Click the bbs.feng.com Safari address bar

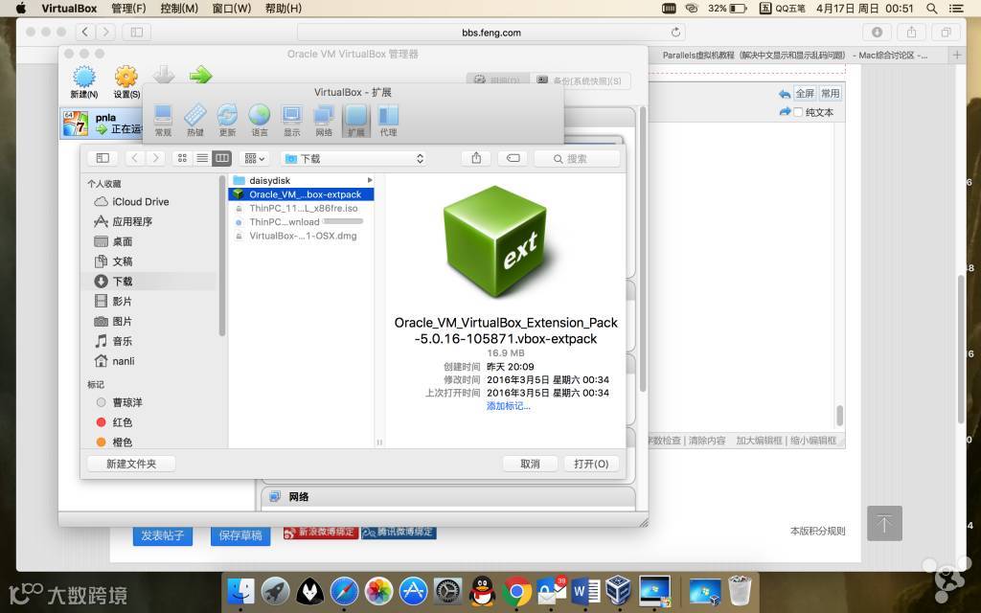pyautogui.click(x=491, y=33)
